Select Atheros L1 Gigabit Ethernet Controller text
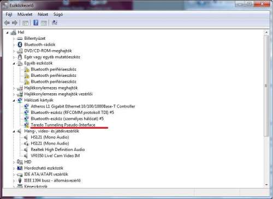The width and height of the screenshot is (273, 199). click(83, 106)
